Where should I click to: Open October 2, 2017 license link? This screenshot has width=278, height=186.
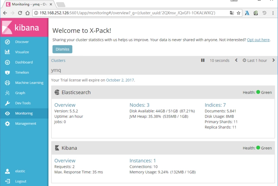[x=120, y=80]
